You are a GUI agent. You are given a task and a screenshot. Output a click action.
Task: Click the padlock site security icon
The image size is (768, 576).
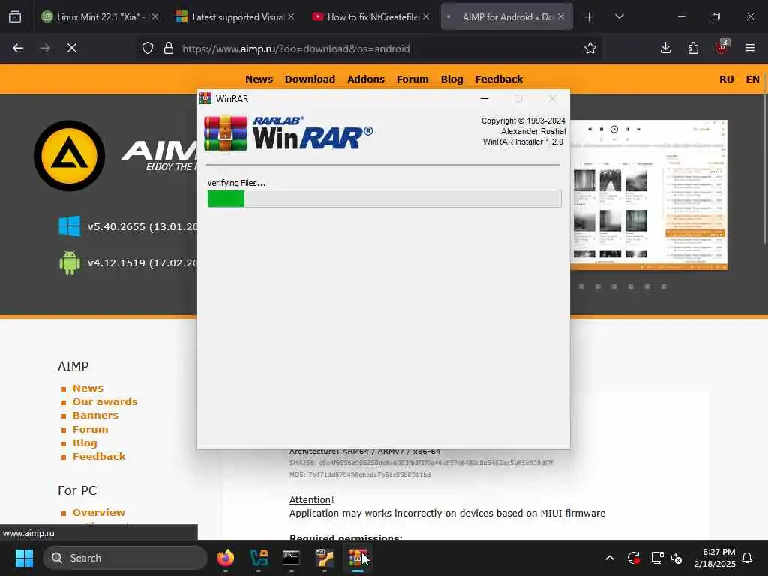169,49
